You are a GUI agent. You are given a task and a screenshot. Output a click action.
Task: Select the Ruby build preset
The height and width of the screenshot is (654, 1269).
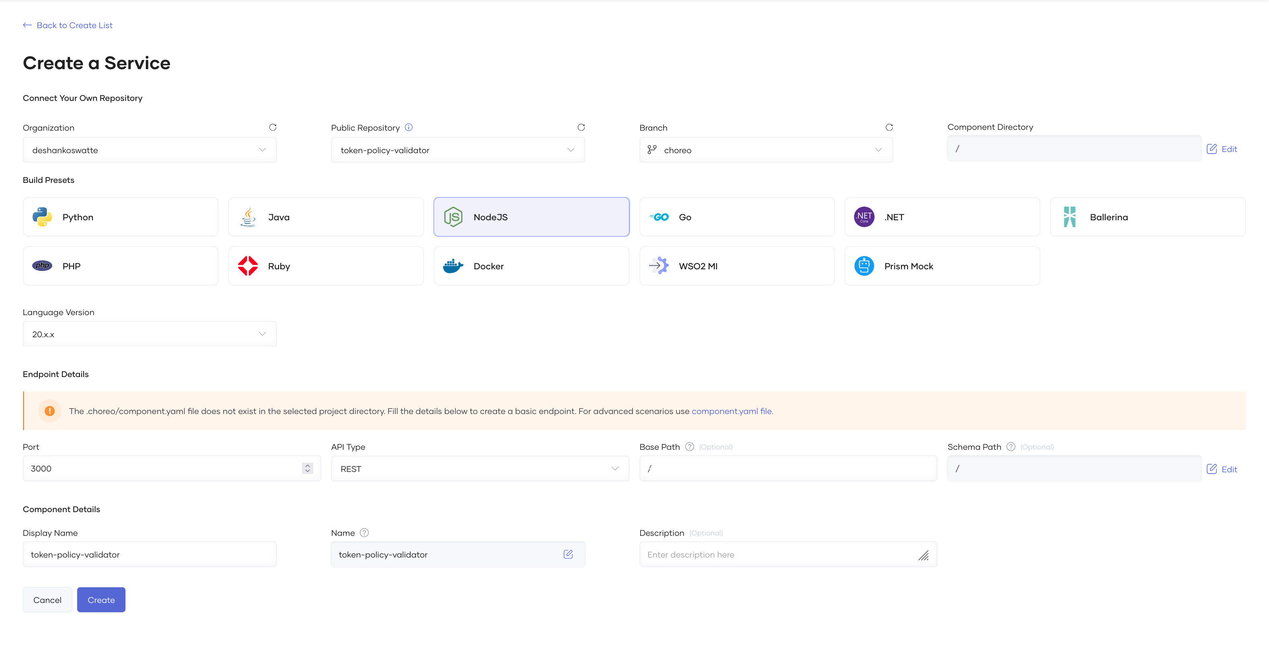click(326, 266)
